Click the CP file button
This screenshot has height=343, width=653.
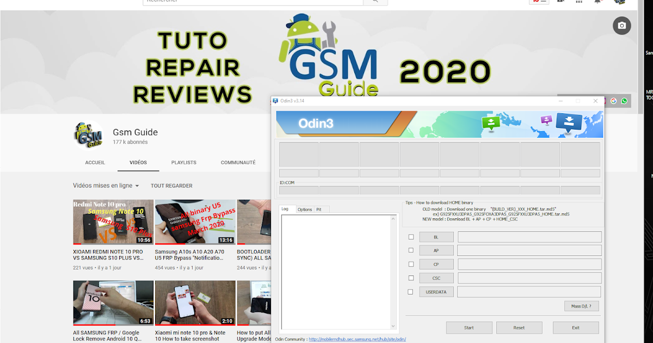click(436, 265)
